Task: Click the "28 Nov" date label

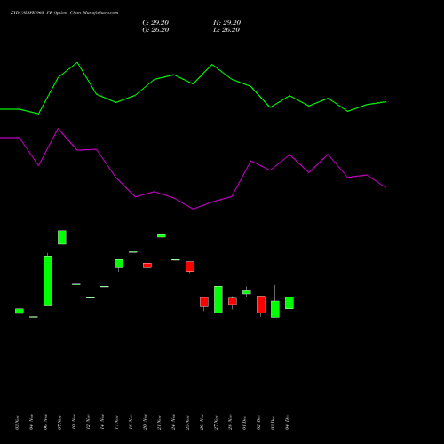Action: pos(230,422)
